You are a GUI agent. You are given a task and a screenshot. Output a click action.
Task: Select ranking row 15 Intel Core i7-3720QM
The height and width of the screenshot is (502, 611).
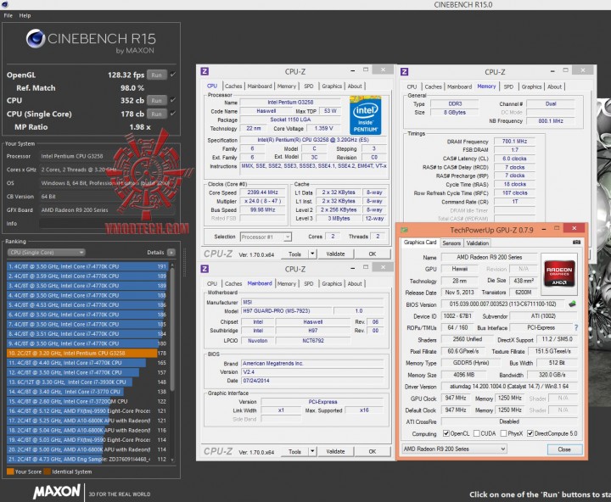[x=87, y=401]
